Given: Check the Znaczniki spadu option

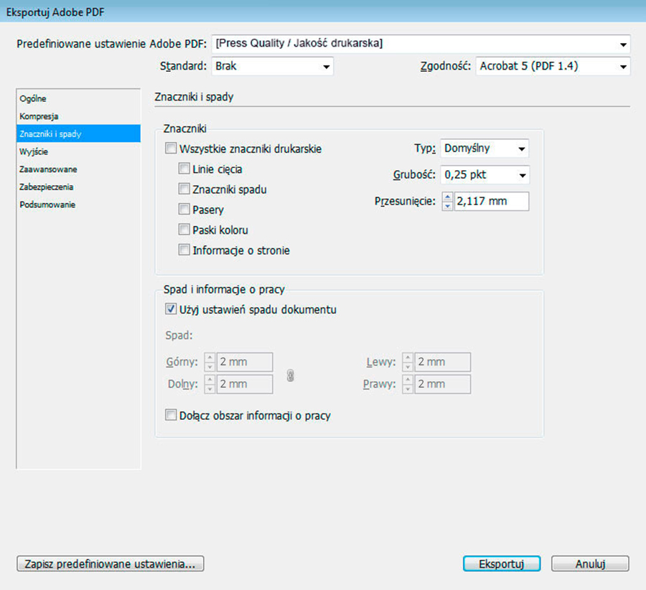Looking at the screenshot, I should 184,189.
